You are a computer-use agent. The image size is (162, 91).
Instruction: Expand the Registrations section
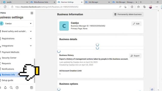31,38
